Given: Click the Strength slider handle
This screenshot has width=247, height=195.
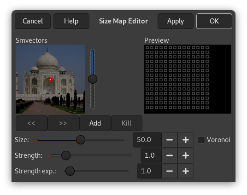Looking at the screenshot, I should tap(66, 155).
